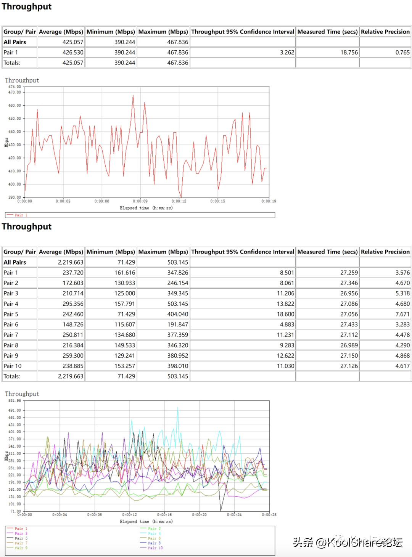This screenshot has width=412, height=557.
Task: Select 71.429 in the Pair 5 row
Action: [126, 314]
